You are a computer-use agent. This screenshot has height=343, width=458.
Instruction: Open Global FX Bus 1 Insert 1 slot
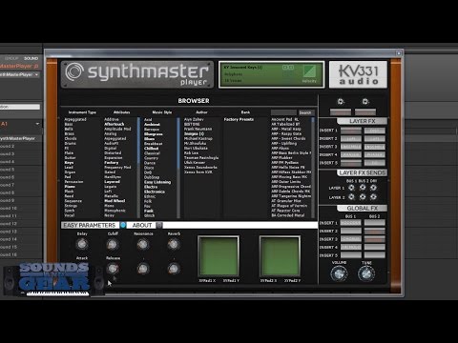(x=351, y=223)
